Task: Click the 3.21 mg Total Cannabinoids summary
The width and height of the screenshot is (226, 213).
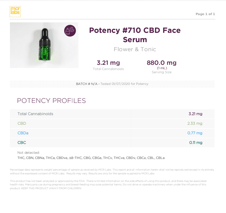Action: coord(108,63)
